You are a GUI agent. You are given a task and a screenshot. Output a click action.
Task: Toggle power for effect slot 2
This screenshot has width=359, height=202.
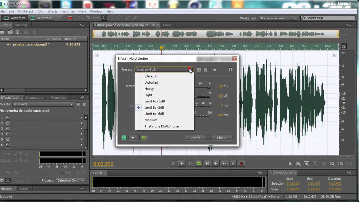pyautogui.click(x=8, y=123)
